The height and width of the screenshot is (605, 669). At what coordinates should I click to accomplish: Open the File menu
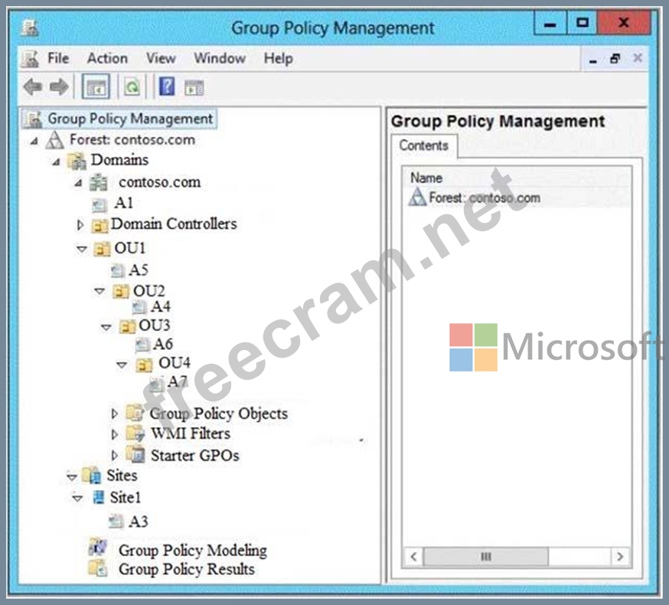[x=58, y=58]
